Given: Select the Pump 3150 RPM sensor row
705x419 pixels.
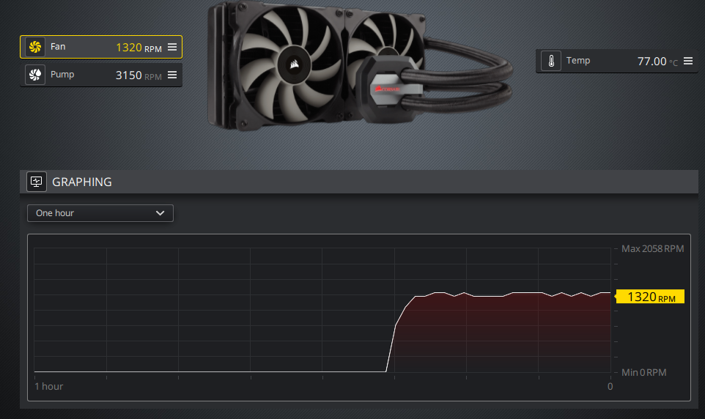Looking at the screenshot, I should (x=101, y=75).
